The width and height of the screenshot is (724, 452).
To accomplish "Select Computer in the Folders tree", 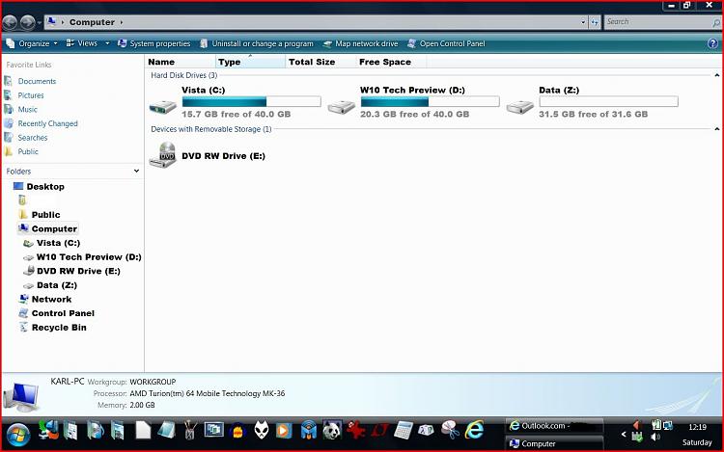I will [54, 228].
